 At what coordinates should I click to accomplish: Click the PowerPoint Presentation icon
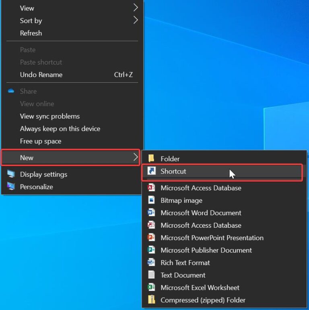pos(151,238)
